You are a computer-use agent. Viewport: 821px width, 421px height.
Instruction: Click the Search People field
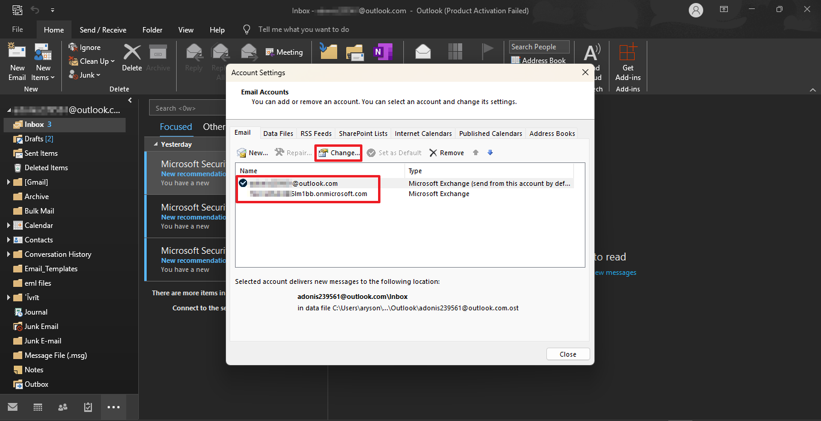click(x=540, y=47)
